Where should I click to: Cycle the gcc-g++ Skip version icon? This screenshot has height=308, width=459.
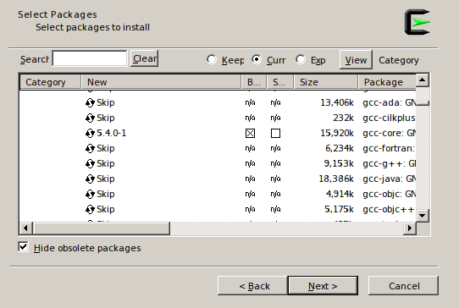coord(90,164)
